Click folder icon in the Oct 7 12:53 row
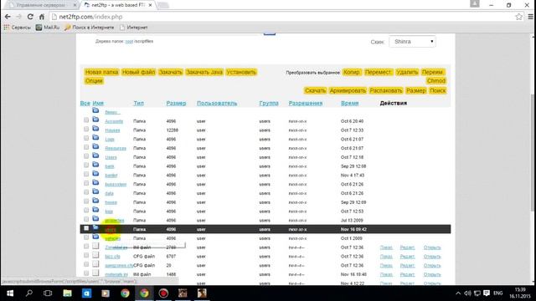The height and width of the screenshot is (301, 536). [95, 210]
